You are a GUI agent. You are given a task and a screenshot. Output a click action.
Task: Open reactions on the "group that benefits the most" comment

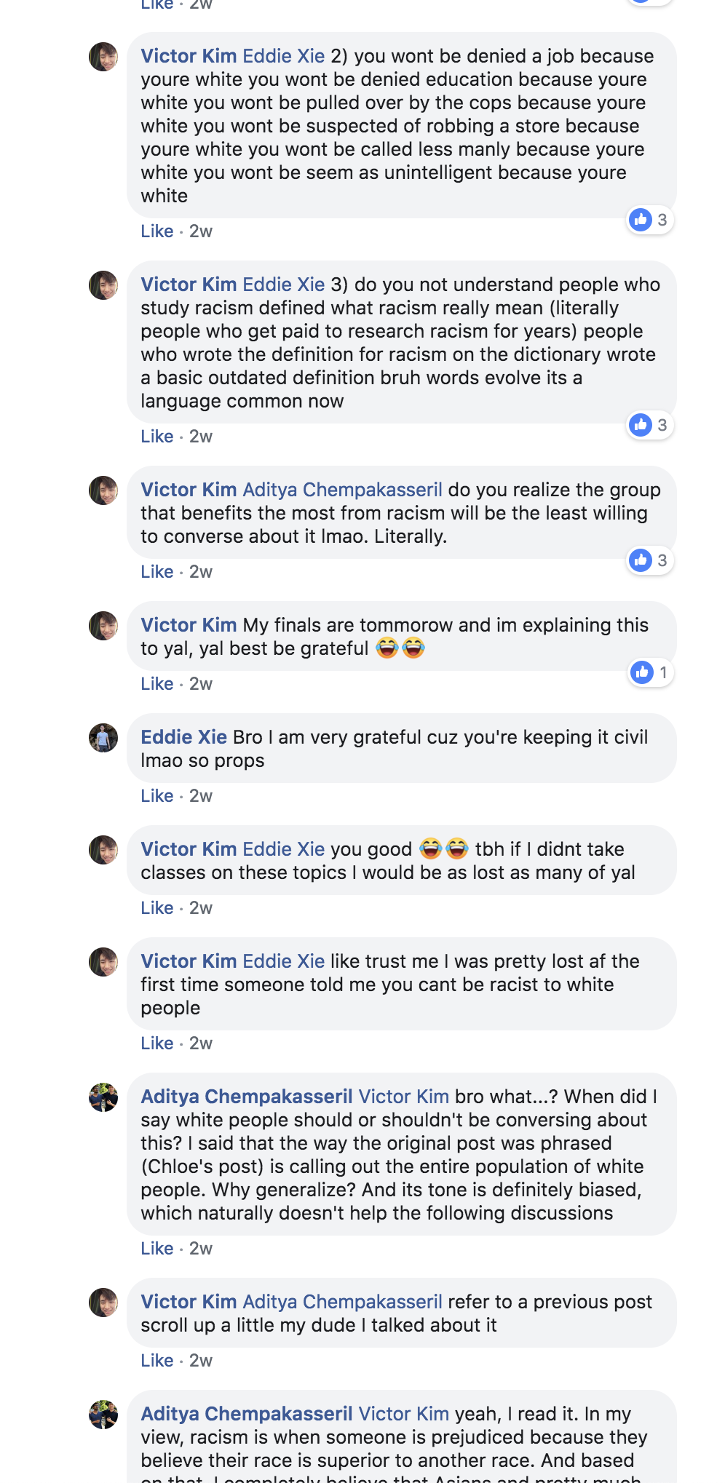(x=650, y=560)
